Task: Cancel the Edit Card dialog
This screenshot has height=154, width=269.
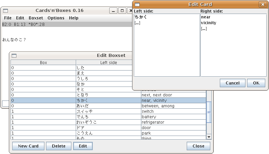Action: click(x=232, y=83)
